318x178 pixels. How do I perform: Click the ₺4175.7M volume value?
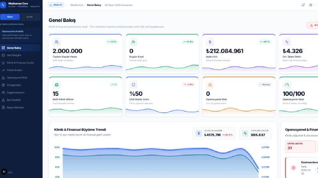pos(213,135)
